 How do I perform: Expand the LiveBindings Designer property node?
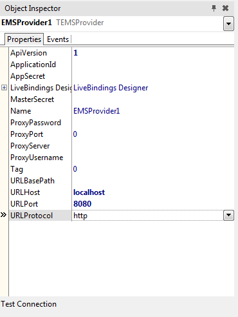click(x=4, y=88)
